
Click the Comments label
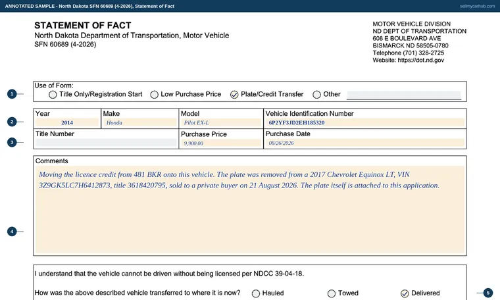(x=52, y=161)
